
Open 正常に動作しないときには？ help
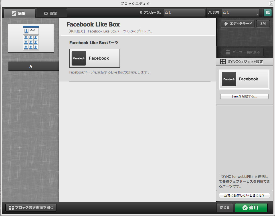point(244,195)
